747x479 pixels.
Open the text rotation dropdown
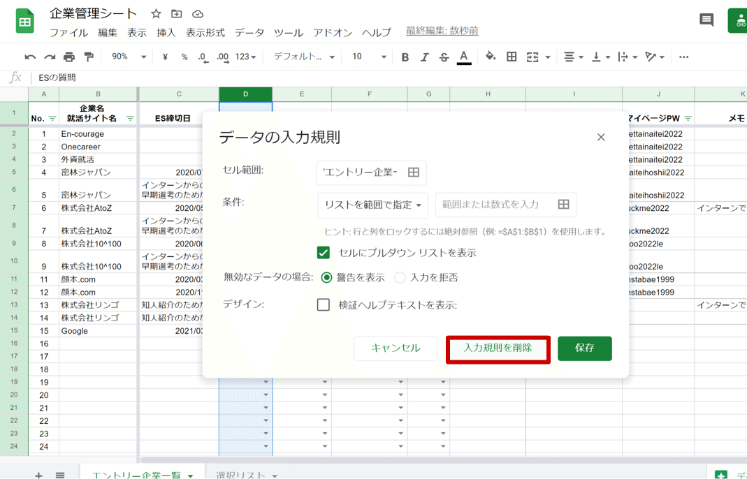[655, 57]
